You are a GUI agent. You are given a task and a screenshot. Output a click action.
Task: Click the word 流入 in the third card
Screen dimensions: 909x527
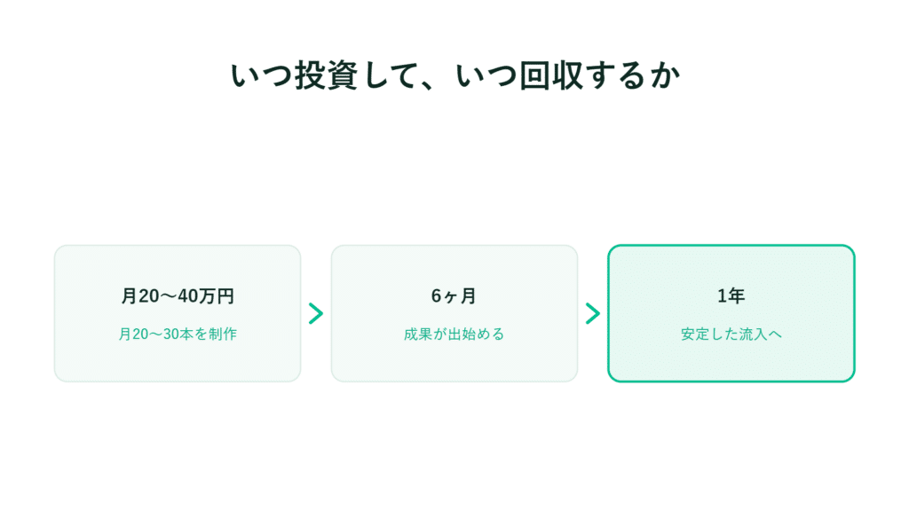(x=753, y=334)
